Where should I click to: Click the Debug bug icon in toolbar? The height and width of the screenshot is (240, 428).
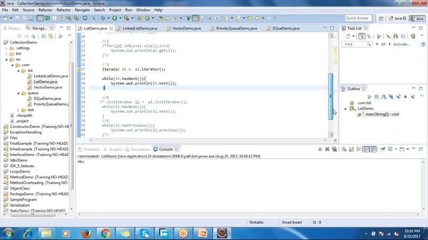pos(103,18)
